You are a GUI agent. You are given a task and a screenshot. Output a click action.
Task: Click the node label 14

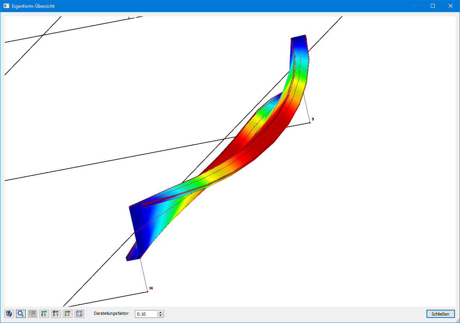[x=150, y=287]
